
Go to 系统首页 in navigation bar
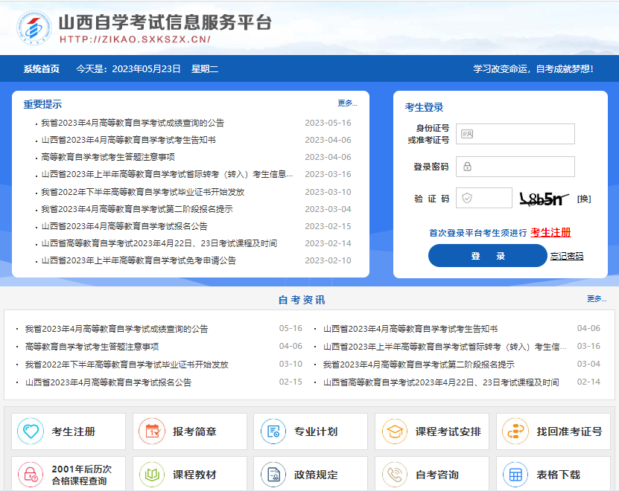(41, 69)
